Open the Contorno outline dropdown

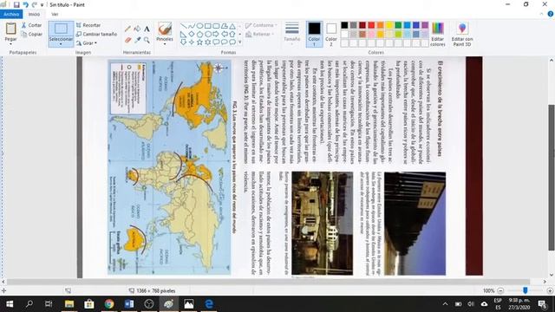(x=261, y=25)
